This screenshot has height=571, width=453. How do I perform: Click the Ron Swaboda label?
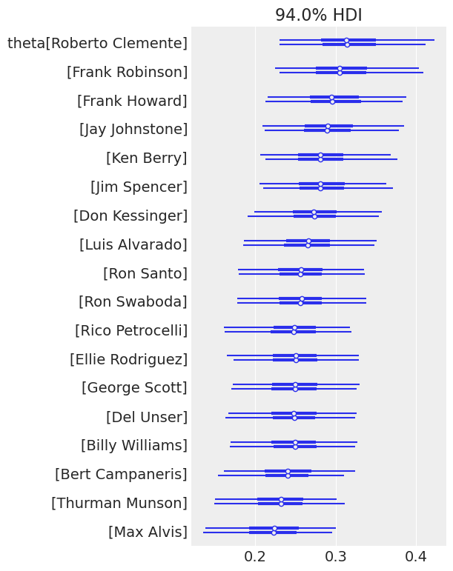tap(133, 301)
